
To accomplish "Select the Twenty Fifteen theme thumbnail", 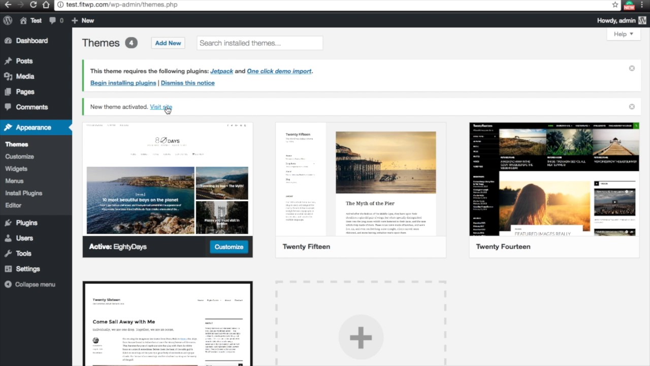I will [x=361, y=179].
